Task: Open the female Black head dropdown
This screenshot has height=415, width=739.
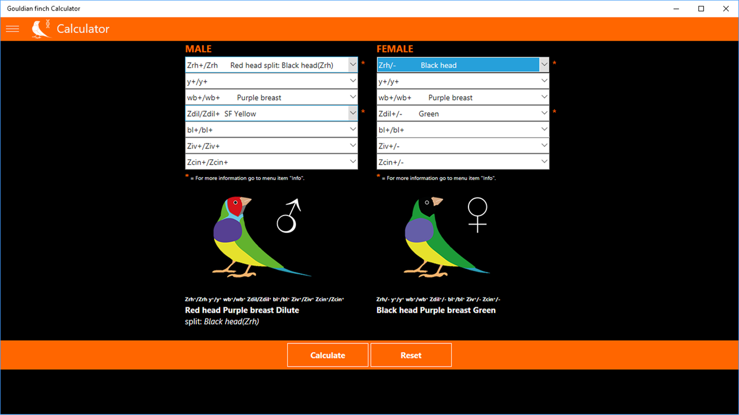Action: tap(462, 64)
